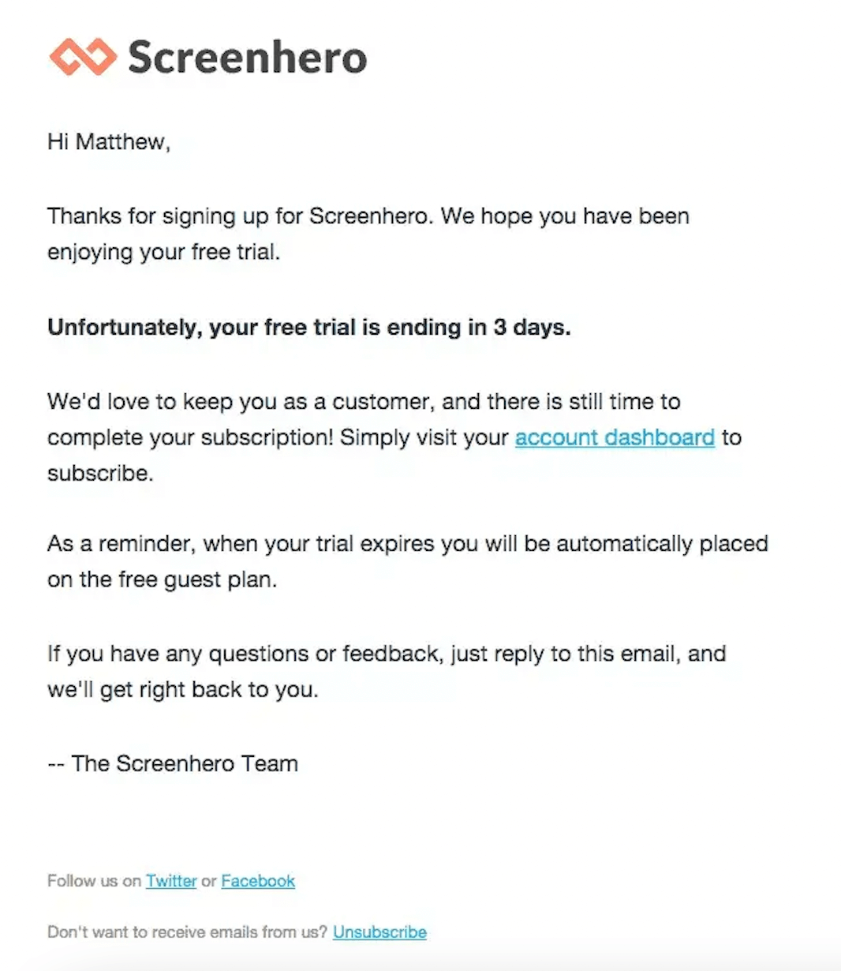The image size is (841, 971).
Task: Click the "If you have any questions" line
Action: [386, 654]
